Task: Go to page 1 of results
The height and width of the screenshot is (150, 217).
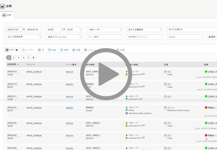Action: tap(9, 58)
